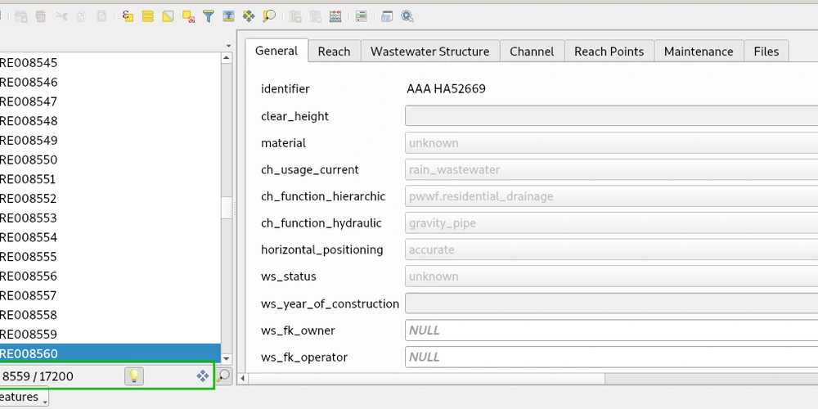Zoom to current feature magnifier button
The height and width of the screenshot is (409, 818).
(x=223, y=376)
